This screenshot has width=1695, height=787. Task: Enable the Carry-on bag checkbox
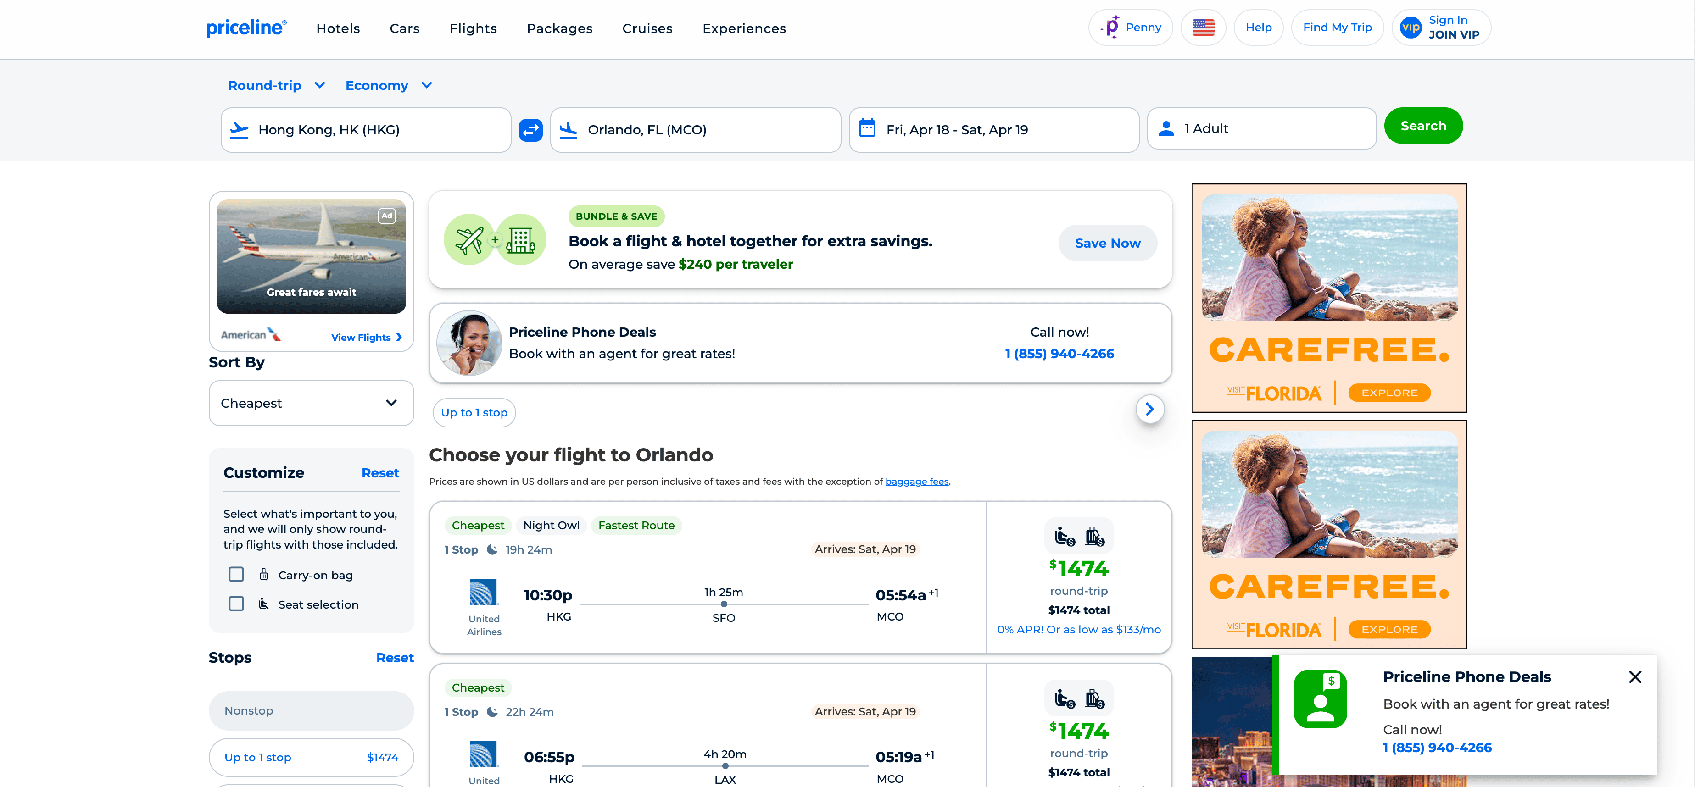(236, 574)
